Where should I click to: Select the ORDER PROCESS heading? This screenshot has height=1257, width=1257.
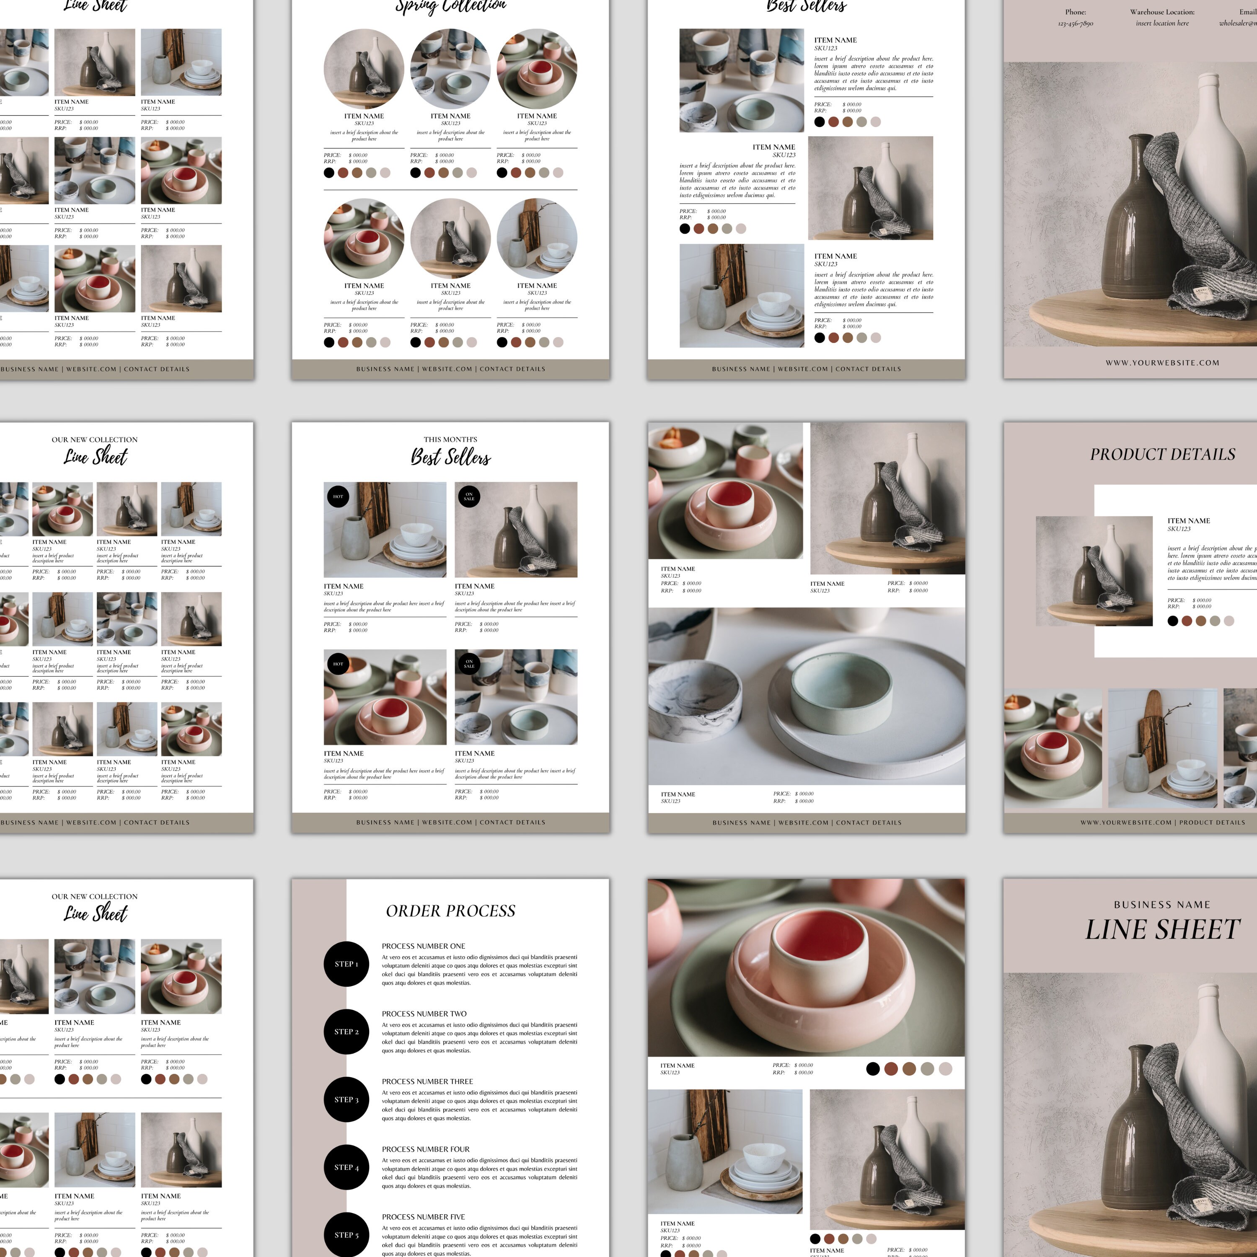[450, 911]
